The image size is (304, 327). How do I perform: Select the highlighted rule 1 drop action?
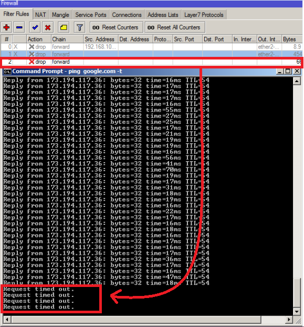coord(38,54)
